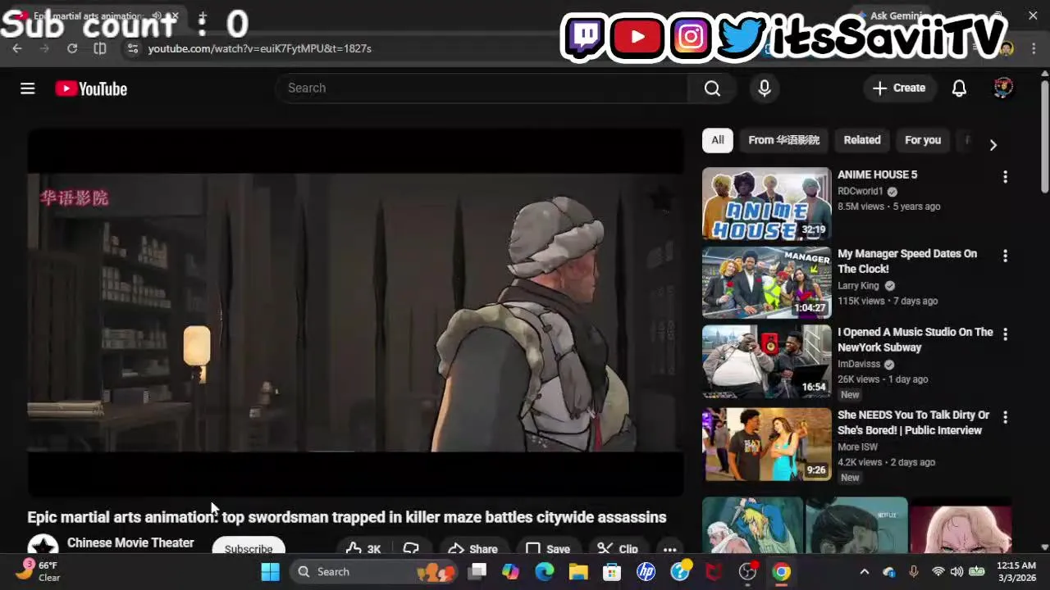Go to the YouTube home logo
1050x590 pixels.
[x=91, y=88]
